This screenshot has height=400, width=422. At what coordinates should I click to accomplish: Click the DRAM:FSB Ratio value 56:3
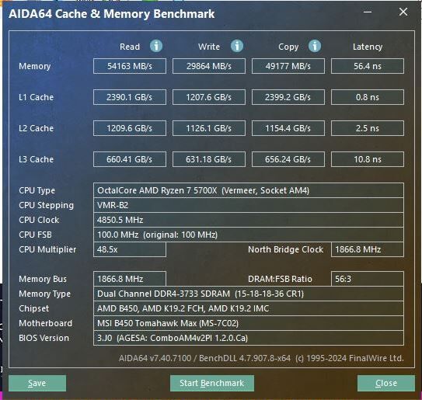tap(368, 279)
